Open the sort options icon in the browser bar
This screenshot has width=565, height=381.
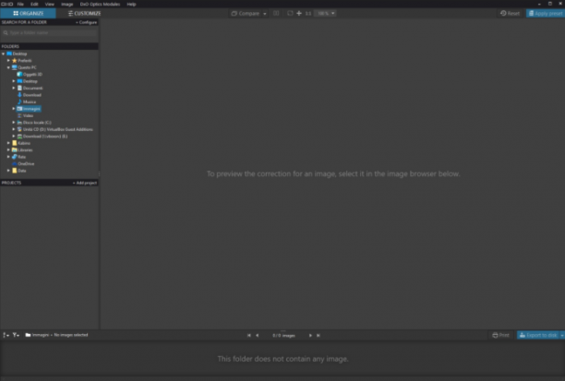pos(6,335)
